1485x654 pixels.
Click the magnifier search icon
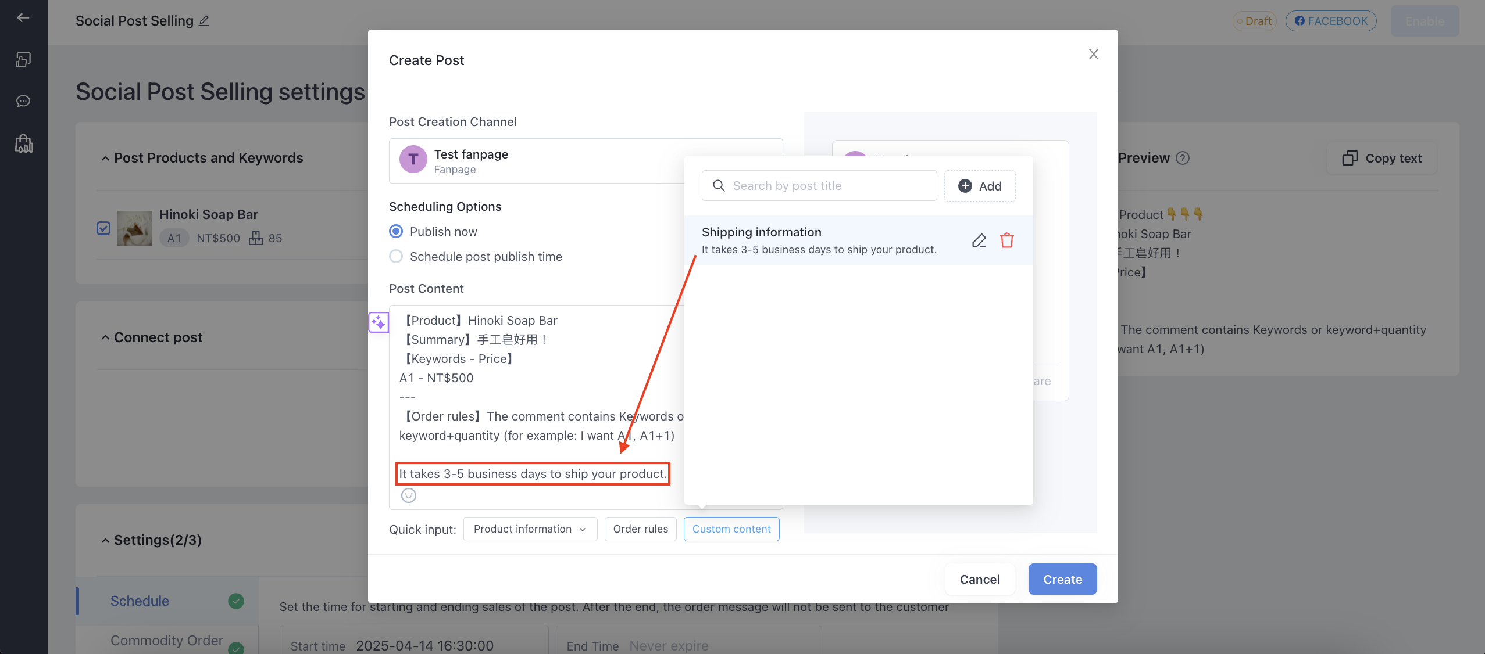coord(719,186)
